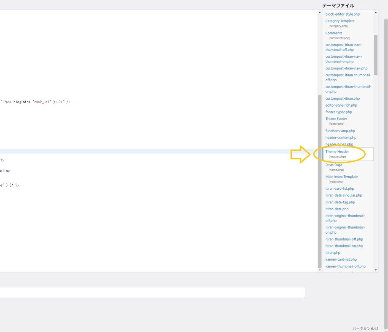Click the file list scroll-up arrow
Image resolution: width=388 pixels, height=332 pixels.
click(x=376, y=13)
